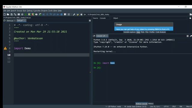The image size is (192, 108).
Task: Click the editor browse tabs folder icon
Action: pos(4,21)
